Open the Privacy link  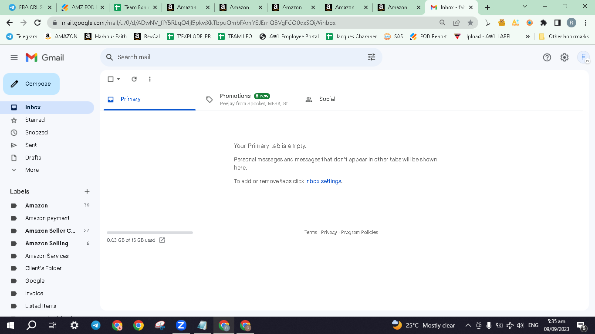329,232
